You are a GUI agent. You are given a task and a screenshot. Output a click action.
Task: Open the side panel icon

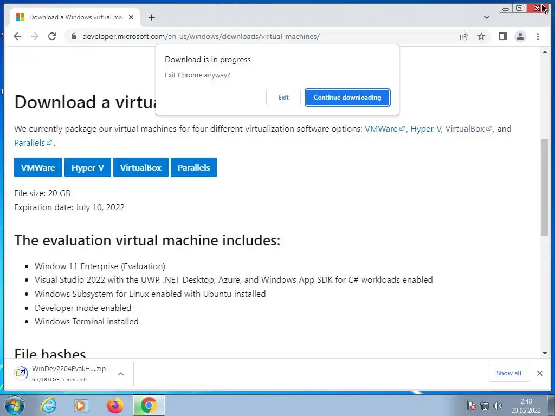point(502,36)
